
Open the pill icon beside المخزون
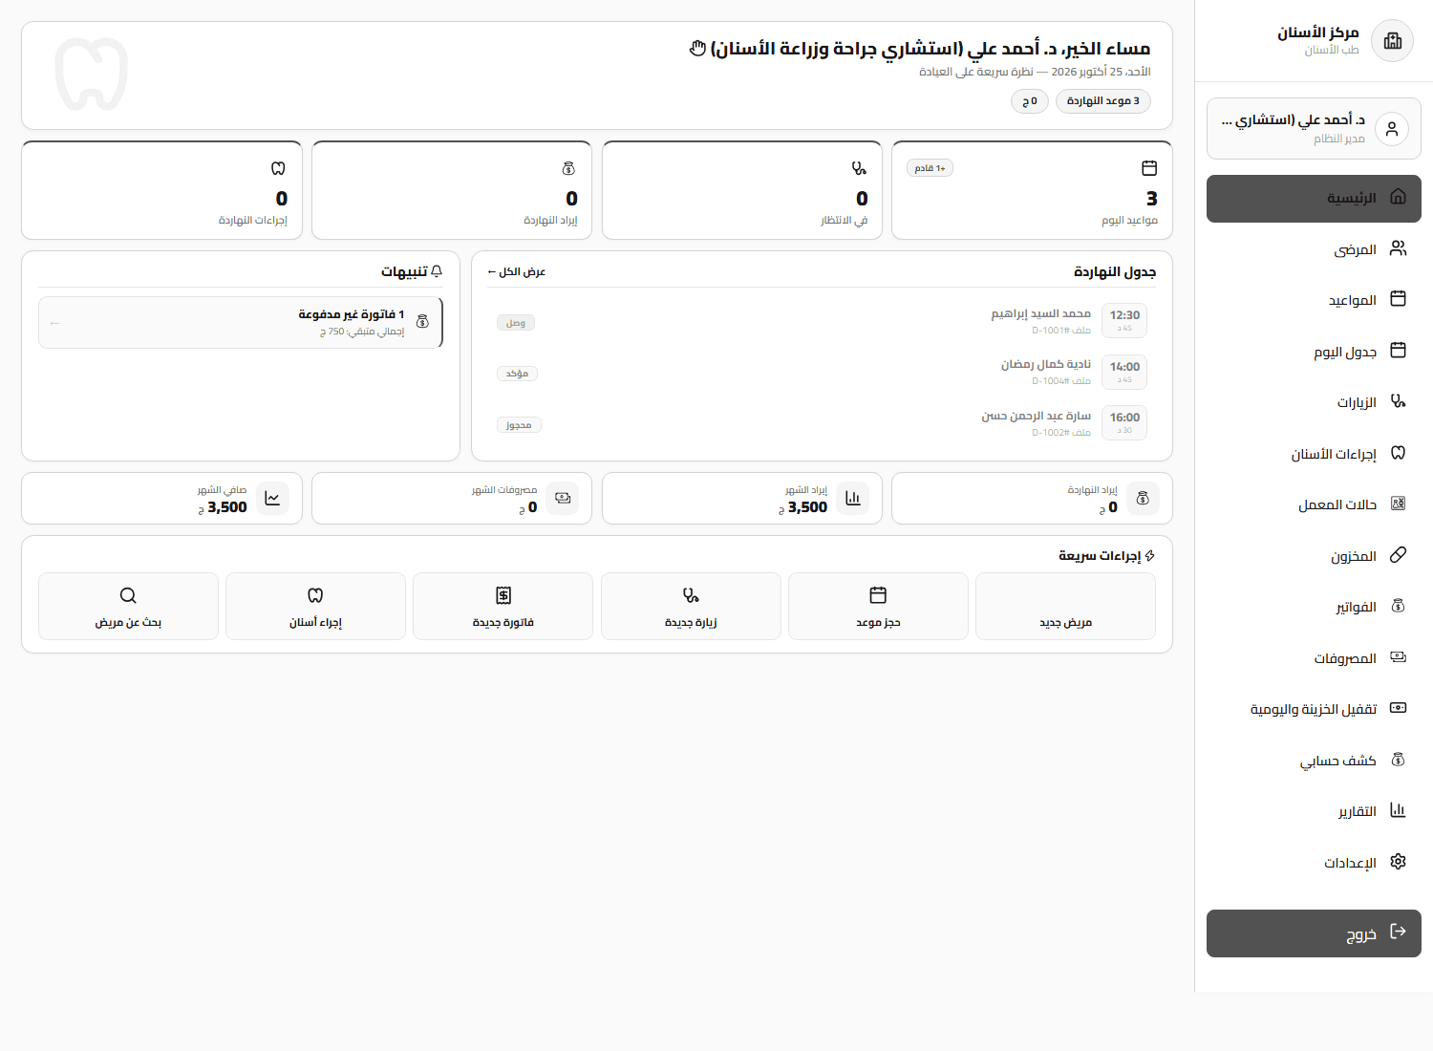1398,555
